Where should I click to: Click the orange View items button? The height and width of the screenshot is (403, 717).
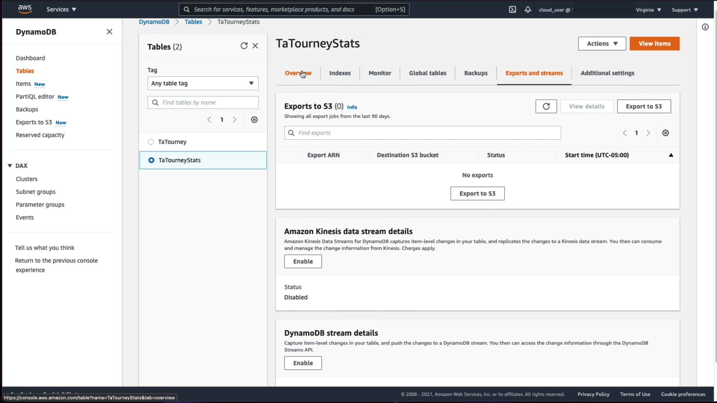pos(654,44)
